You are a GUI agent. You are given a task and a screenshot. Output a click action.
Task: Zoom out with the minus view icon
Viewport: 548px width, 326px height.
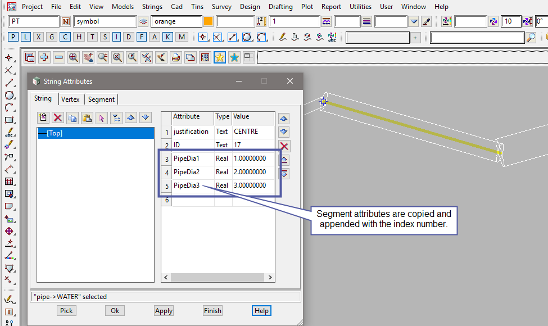coord(58,57)
